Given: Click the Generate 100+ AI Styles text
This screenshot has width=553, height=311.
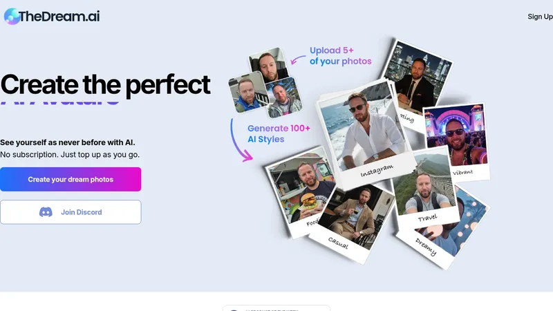Looking at the screenshot, I should [279, 133].
